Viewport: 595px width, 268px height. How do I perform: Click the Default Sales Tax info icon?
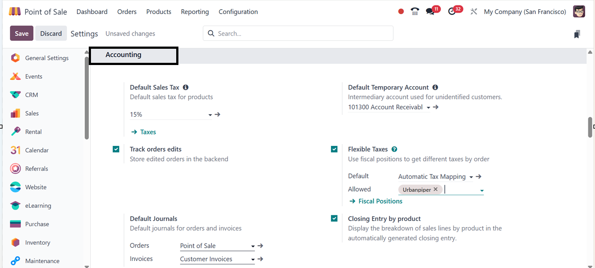point(185,87)
